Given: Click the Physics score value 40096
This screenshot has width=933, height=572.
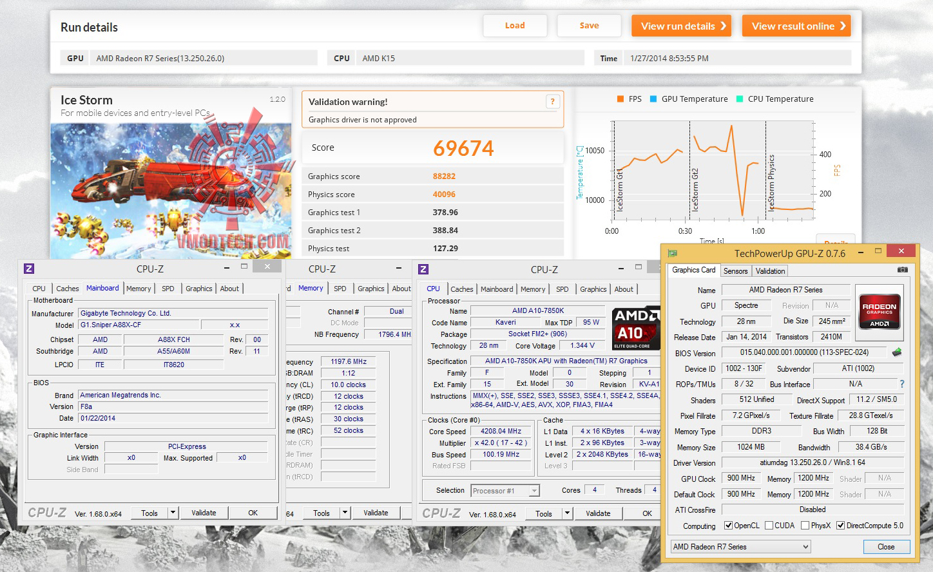Looking at the screenshot, I should 444,194.
